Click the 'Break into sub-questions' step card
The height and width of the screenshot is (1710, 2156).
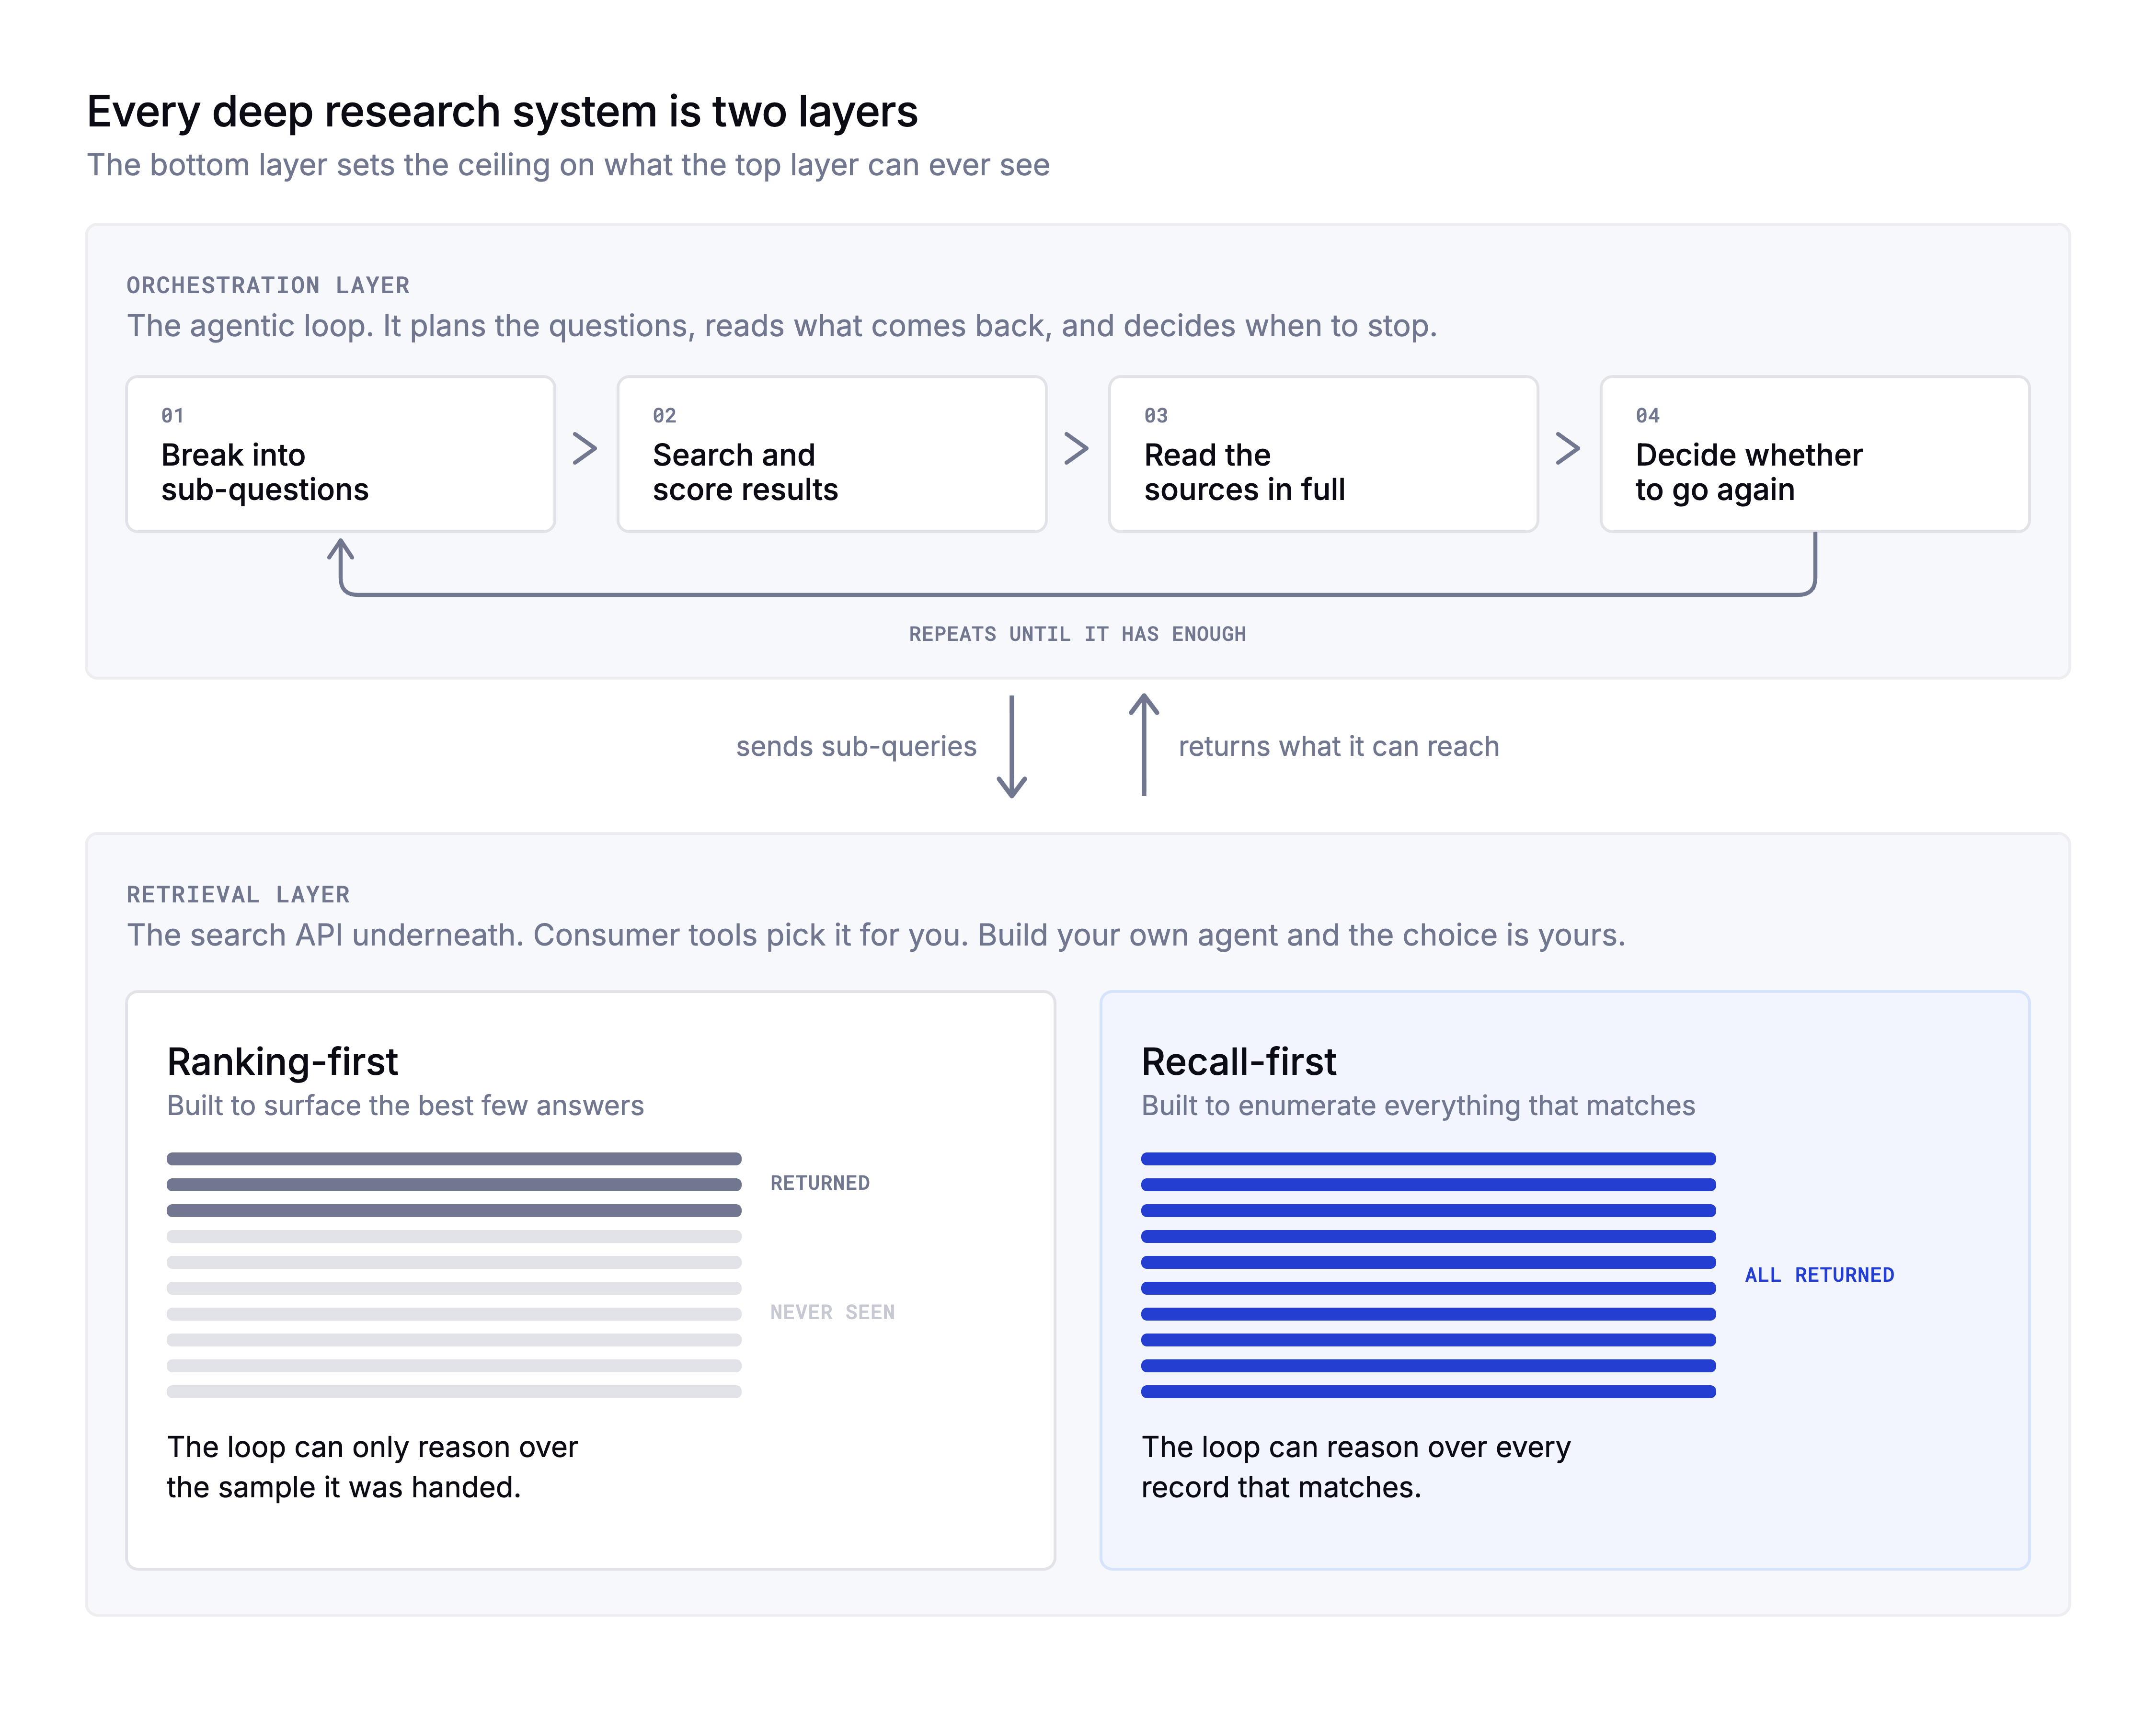(x=340, y=454)
